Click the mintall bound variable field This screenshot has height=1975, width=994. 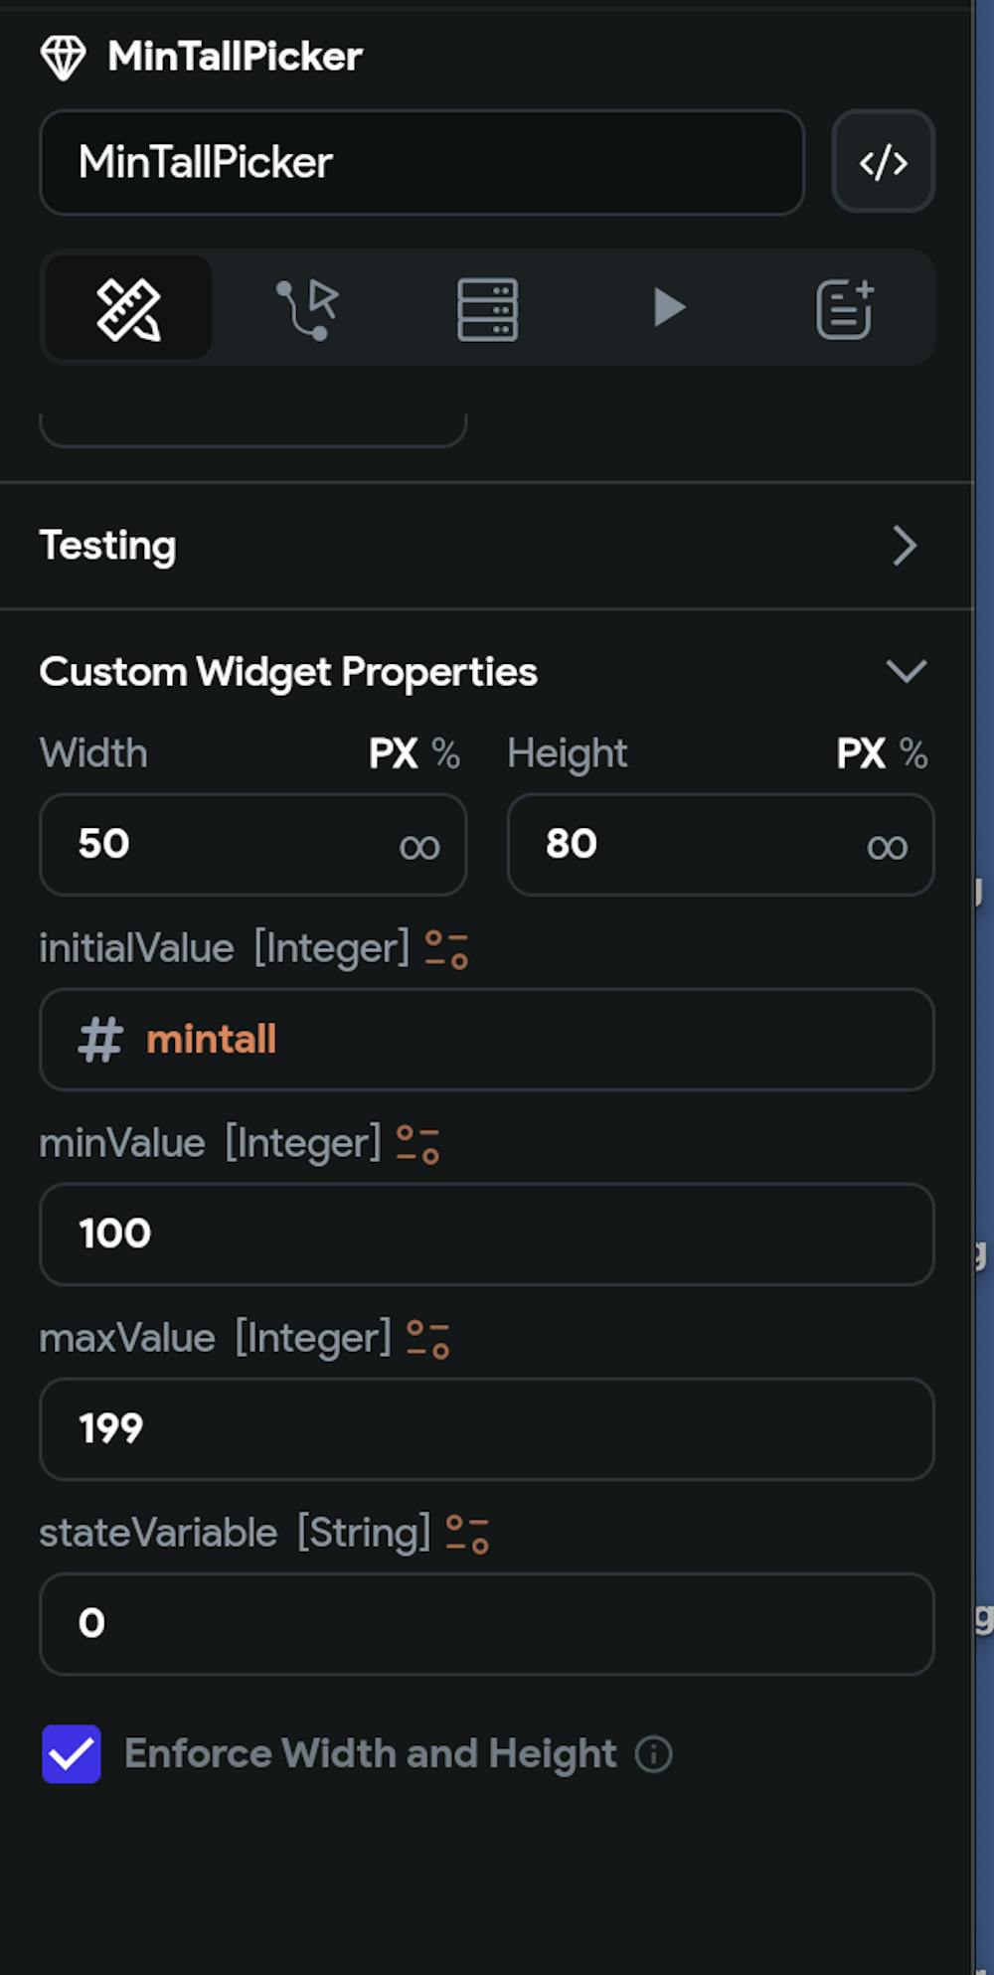click(x=486, y=1040)
